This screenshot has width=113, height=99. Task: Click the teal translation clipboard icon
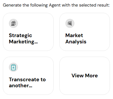tap(14, 67)
